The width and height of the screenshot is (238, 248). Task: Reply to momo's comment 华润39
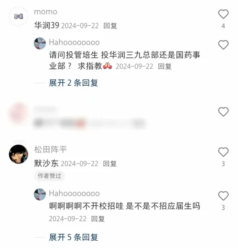(x=110, y=26)
